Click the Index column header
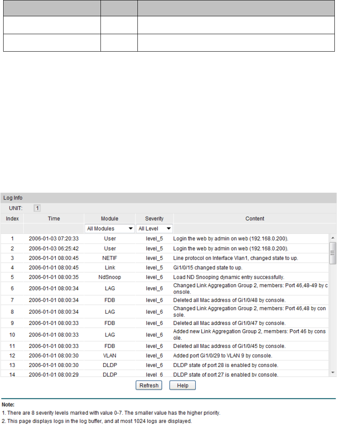The height and width of the screenshot is (429, 338). click(x=12, y=218)
